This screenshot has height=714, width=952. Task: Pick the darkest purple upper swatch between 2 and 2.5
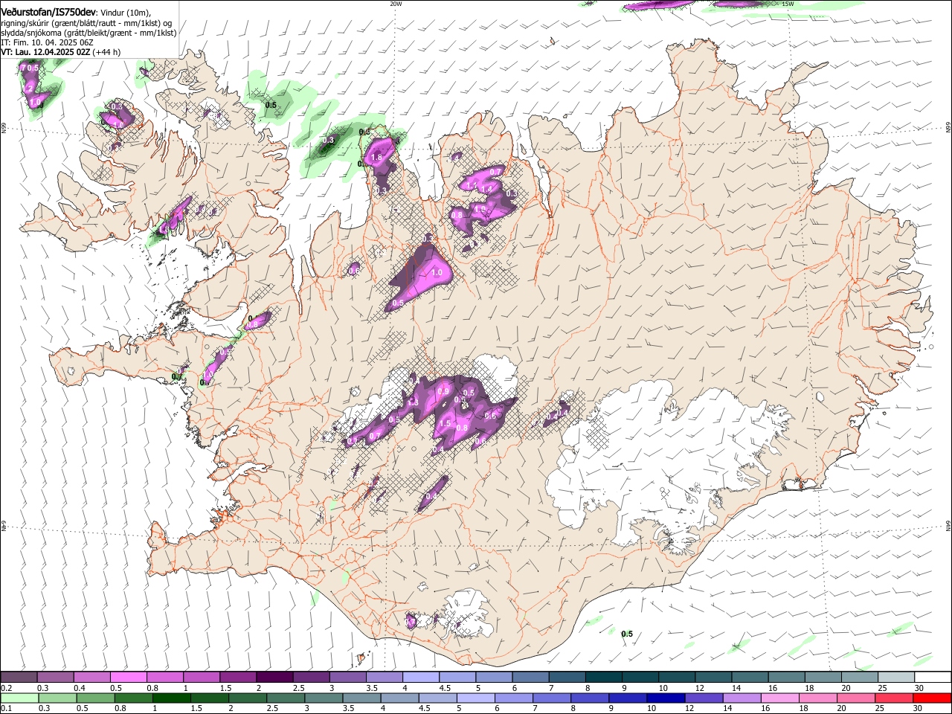(x=274, y=677)
